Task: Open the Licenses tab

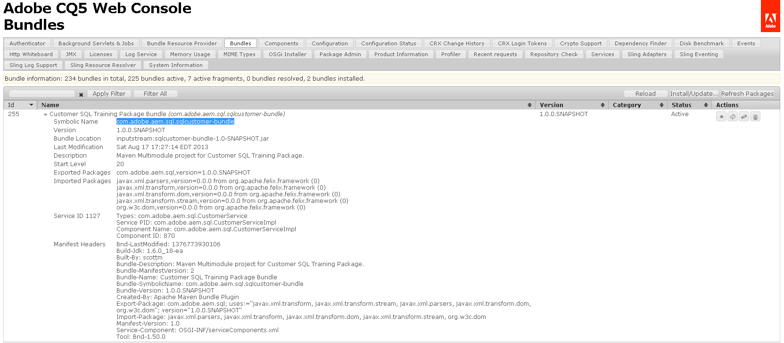Action: pyautogui.click(x=101, y=54)
